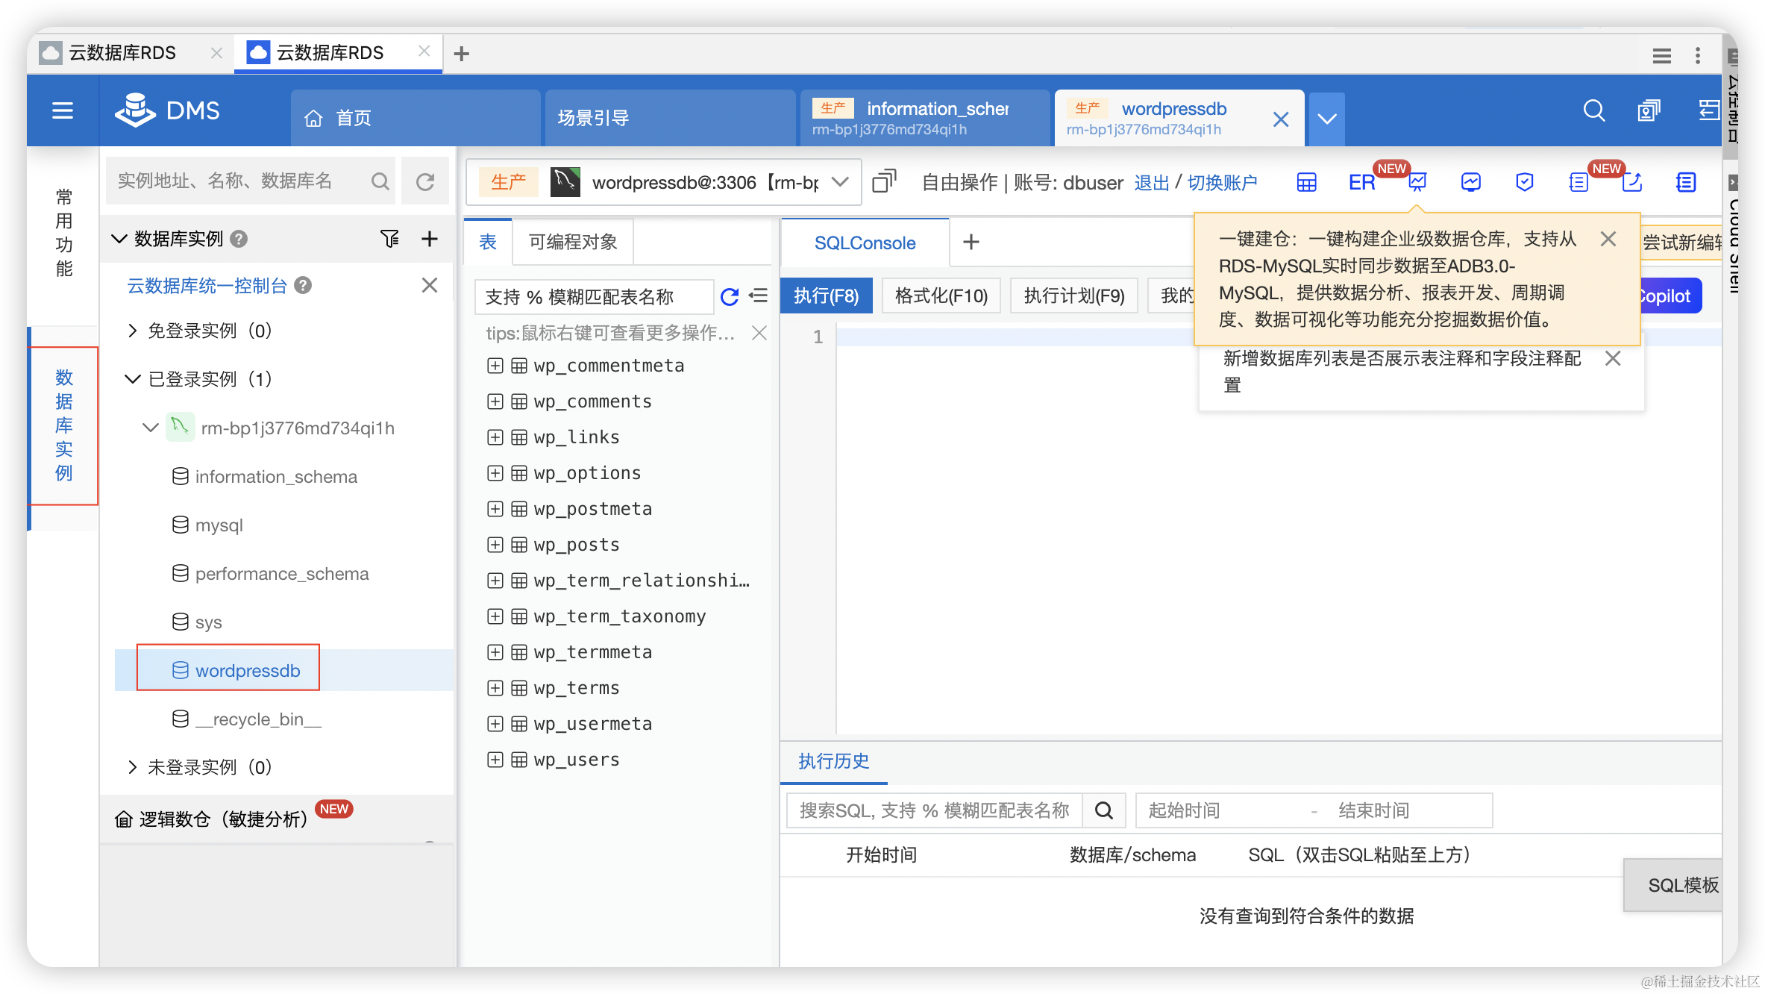Click the export share icon
Image resolution: width=1765 pixels, height=994 pixels.
point(1631,184)
